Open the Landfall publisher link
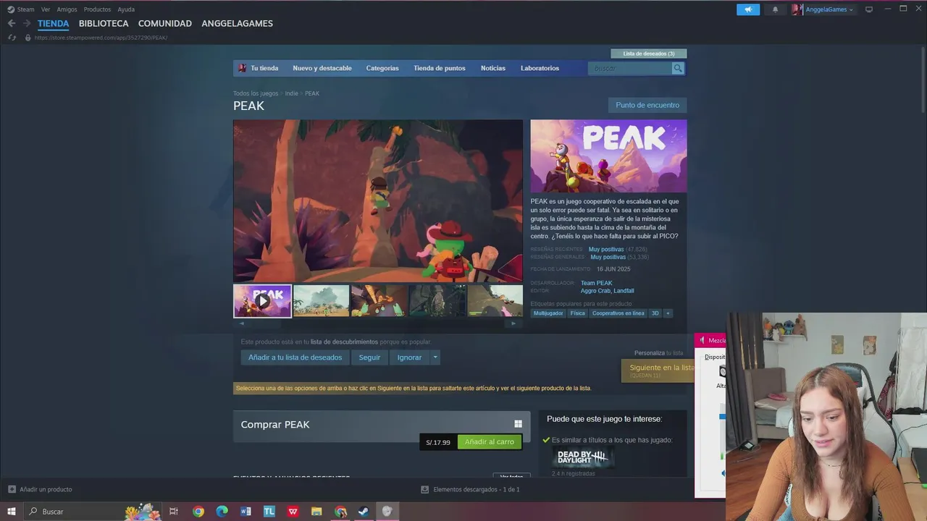Image resolution: width=927 pixels, height=521 pixels. coord(624,291)
